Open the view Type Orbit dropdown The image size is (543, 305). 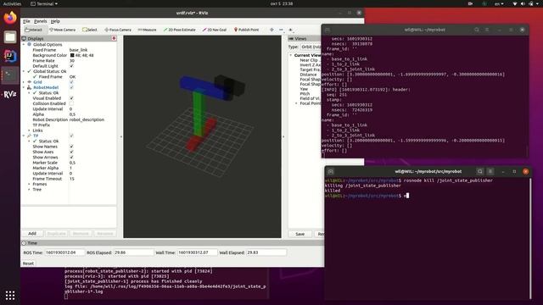[311, 47]
